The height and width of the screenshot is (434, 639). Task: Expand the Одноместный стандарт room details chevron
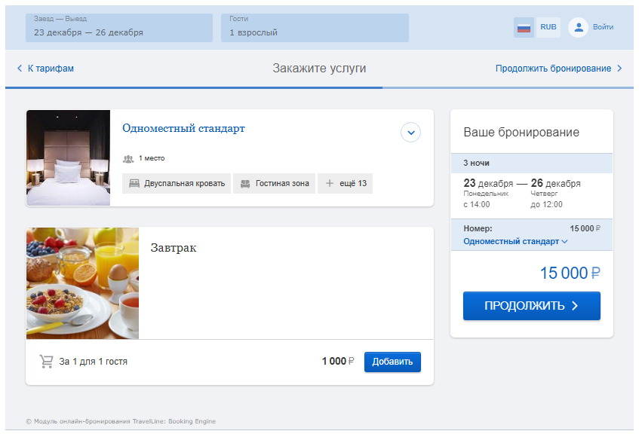[x=410, y=133]
